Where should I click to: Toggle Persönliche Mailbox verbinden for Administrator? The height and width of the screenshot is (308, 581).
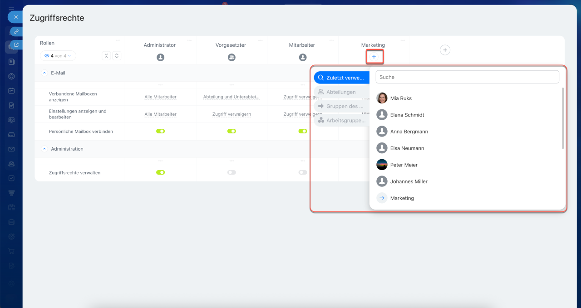[x=160, y=131]
